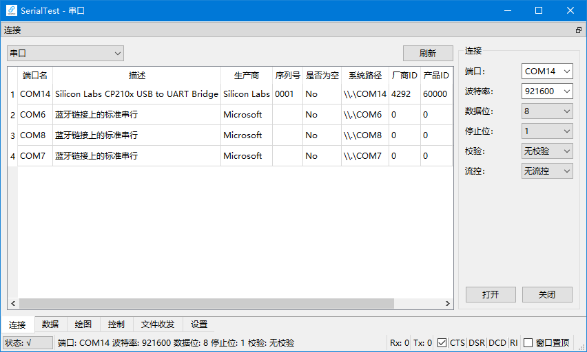The height and width of the screenshot is (352, 587).
Task: Open the 设置 tab
Action: 199,324
